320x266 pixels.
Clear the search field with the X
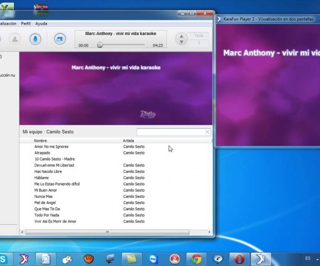point(207,132)
